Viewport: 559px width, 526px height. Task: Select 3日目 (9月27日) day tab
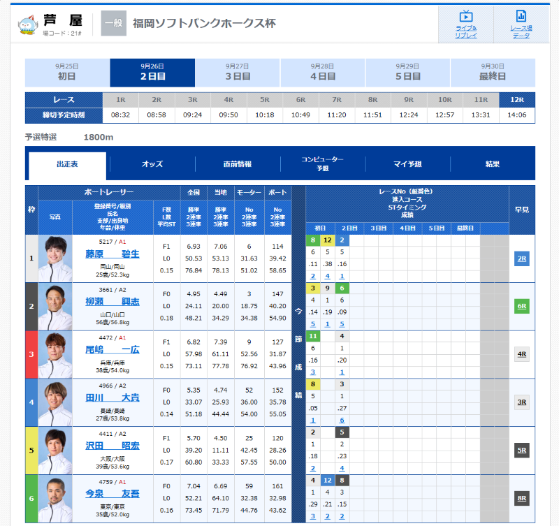coord(238,73)
